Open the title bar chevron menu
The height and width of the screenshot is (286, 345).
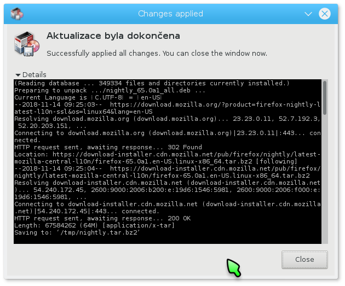pyautogui.click(x=308, y=14)
